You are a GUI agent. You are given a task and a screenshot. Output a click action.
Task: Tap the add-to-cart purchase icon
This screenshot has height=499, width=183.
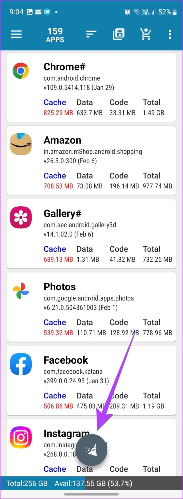tap(145, 34)
